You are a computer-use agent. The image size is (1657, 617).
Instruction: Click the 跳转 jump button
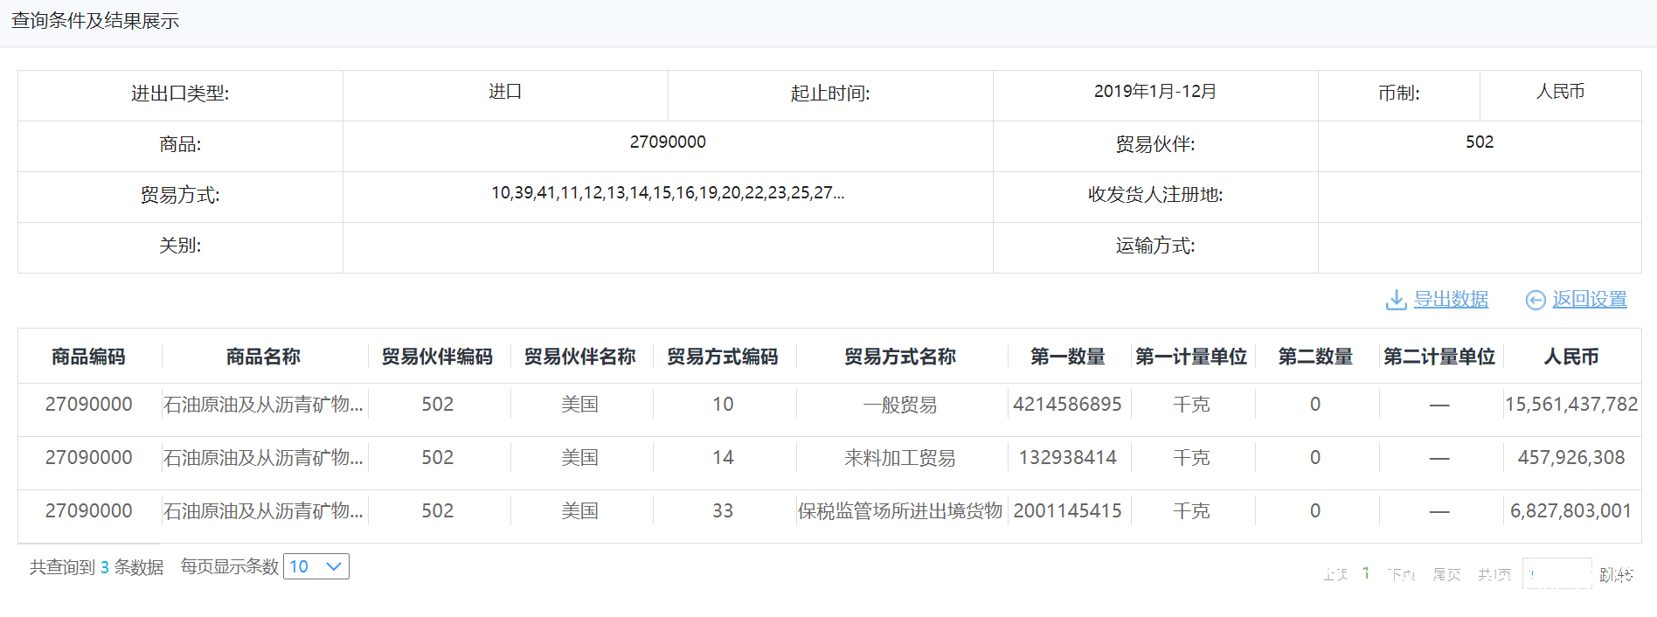1617,574
